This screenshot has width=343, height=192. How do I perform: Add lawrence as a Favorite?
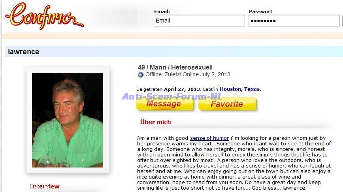(227, 104)
